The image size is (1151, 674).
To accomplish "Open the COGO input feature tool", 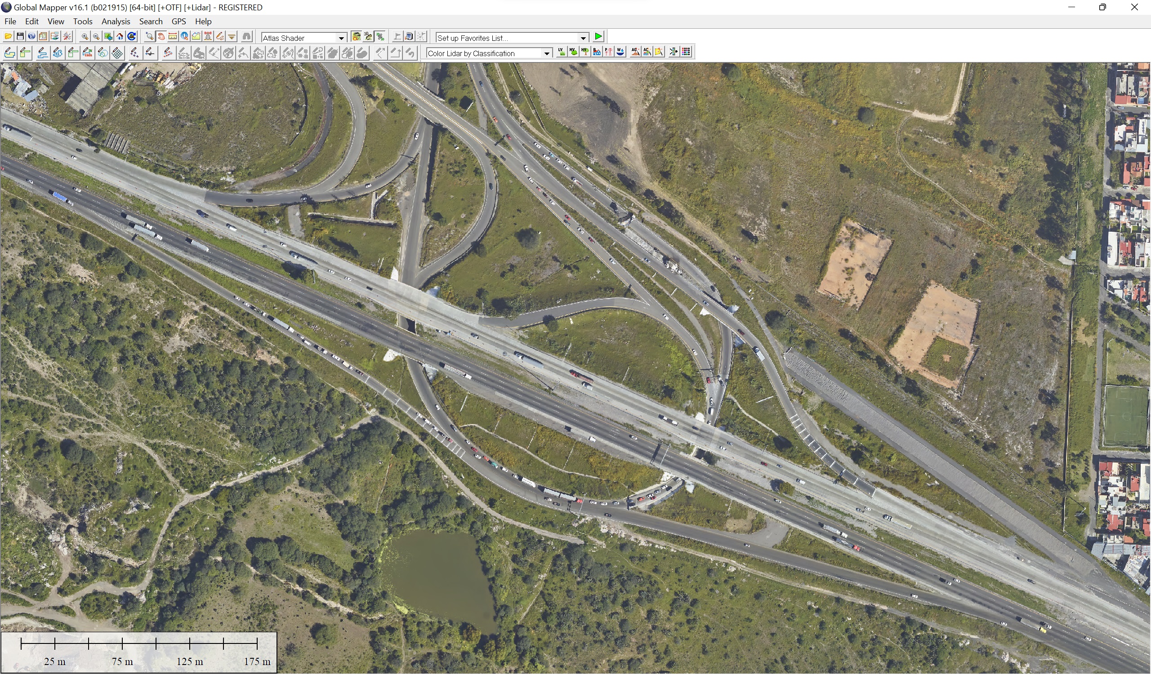I will coord(88,53).
